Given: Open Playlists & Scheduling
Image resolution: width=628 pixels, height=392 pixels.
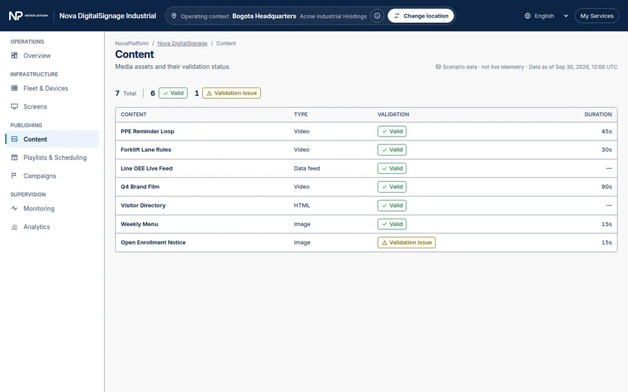Looking at the screenshot, I should 52,157.
